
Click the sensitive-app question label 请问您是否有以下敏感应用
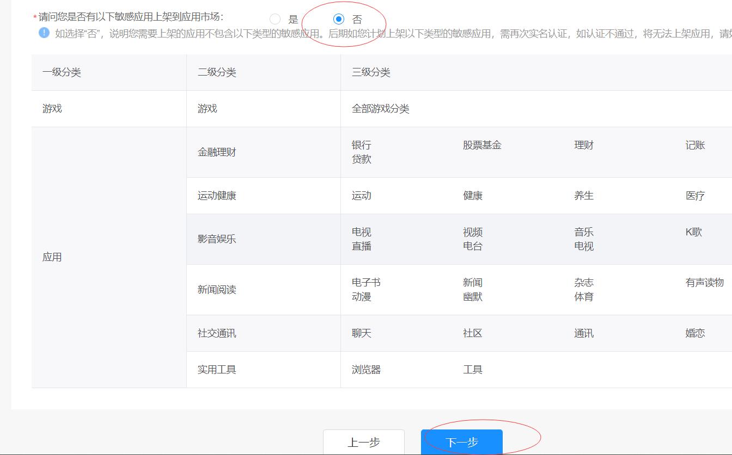[131, 17]
